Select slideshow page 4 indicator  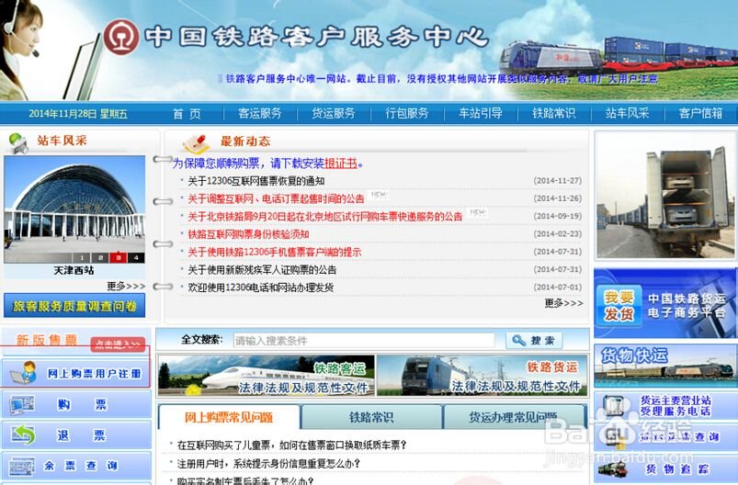[136, 258]
